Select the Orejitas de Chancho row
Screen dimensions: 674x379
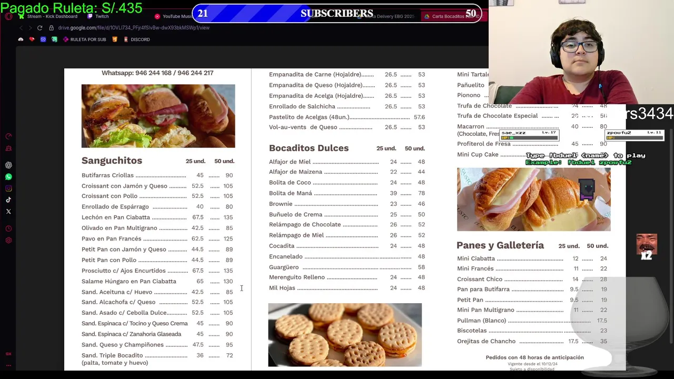click(x=532, y=341)
